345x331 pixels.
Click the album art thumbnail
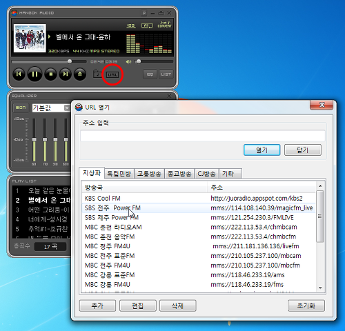30,38
